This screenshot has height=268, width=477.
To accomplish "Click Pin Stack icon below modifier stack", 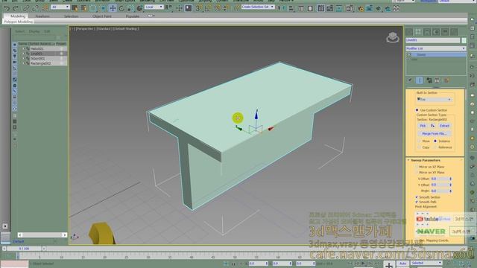I will tap(410, 80).
